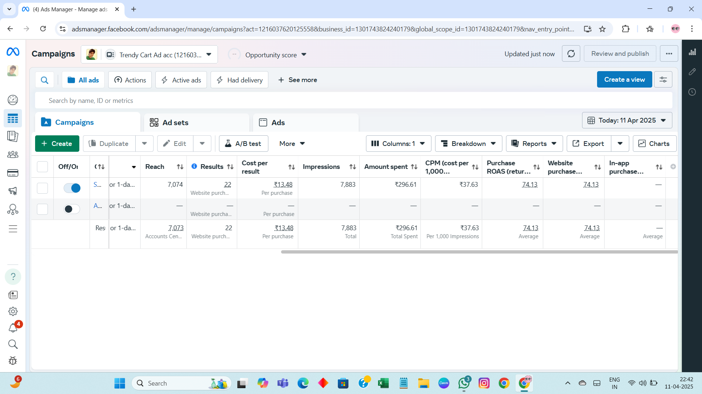This screenshot has width=702, height=394.
Task: Switch to the Ad sets tab
Action: click(x=175, y=123)
